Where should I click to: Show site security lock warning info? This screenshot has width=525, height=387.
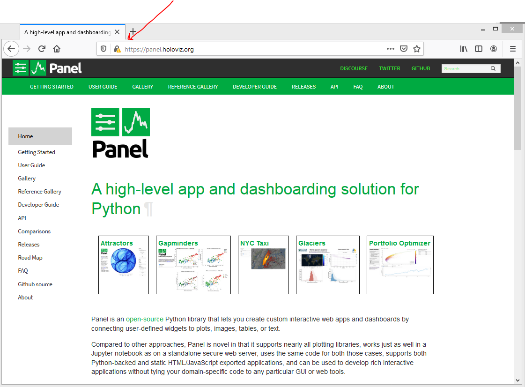pyautogui.click(x=117, y=49)
